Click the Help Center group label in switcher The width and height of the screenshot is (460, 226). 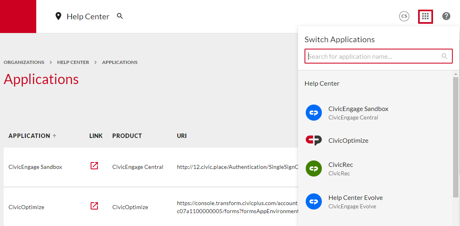[x=322, y=83]
